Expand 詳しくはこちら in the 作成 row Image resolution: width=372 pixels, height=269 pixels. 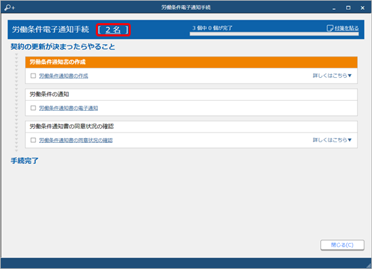tap(332, 76)
